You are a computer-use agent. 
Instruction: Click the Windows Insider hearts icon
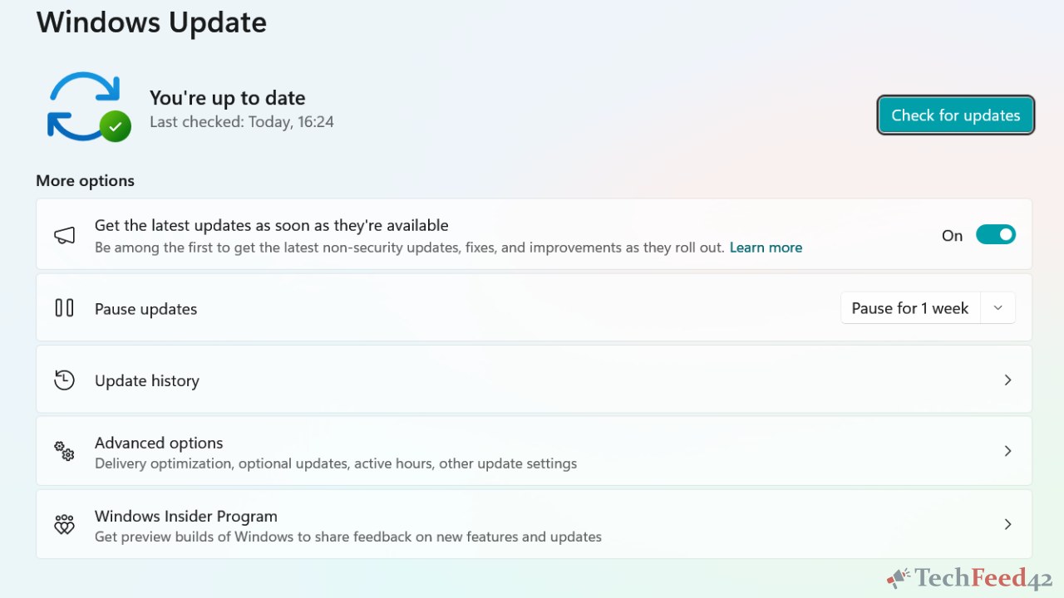point(64,524)
